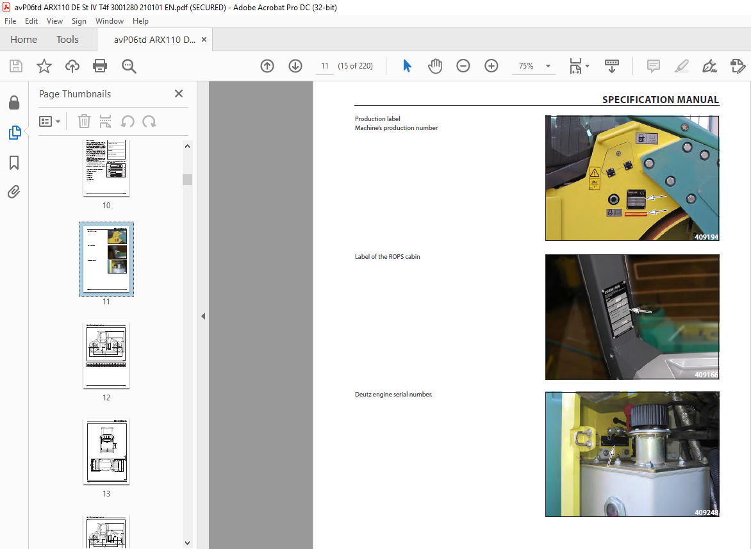Click the ROPS cabin label photo 409166

pos(632,317)
